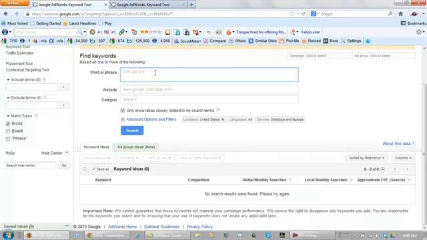Open a new browser tab with plus button
The width and height of the screenshot is (427, 240).
(191, 5)
